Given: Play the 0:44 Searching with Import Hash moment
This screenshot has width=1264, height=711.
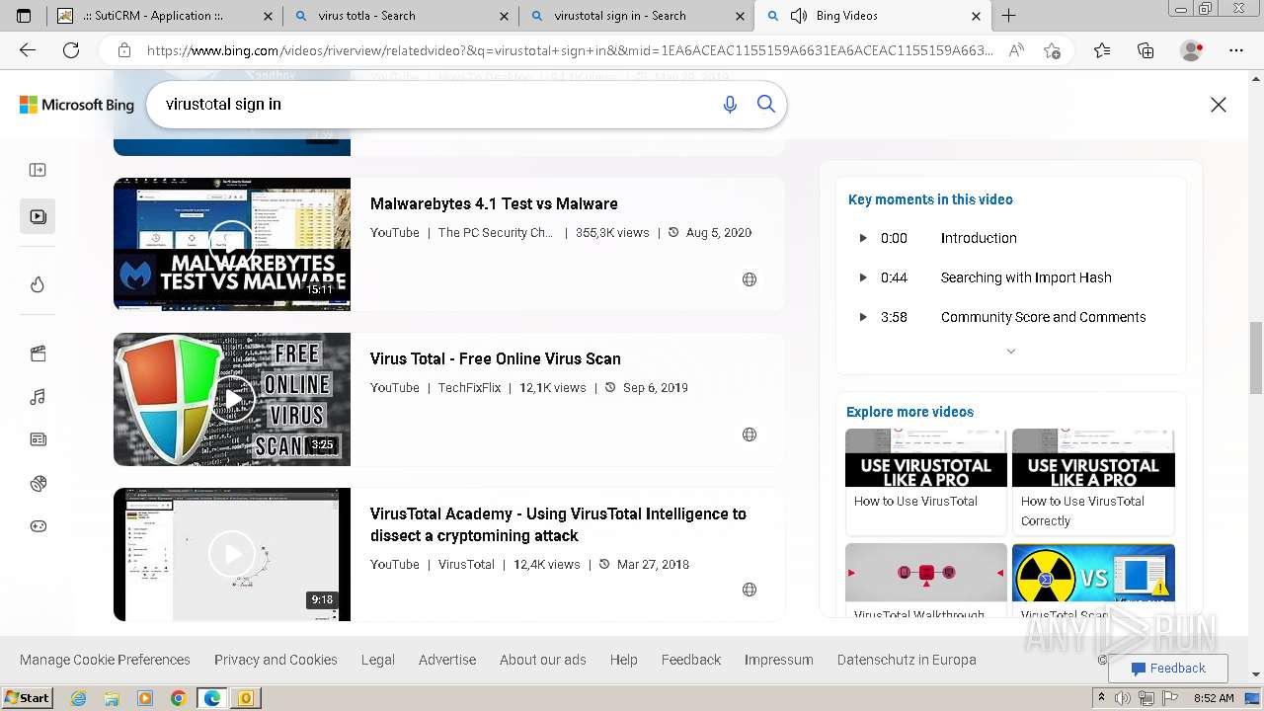Looking at the screenshot, I should point(1010,277).
